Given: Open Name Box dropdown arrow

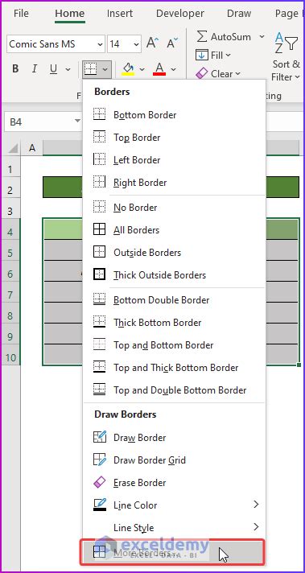Looking at the screenshot, I should tap(77, 122).
